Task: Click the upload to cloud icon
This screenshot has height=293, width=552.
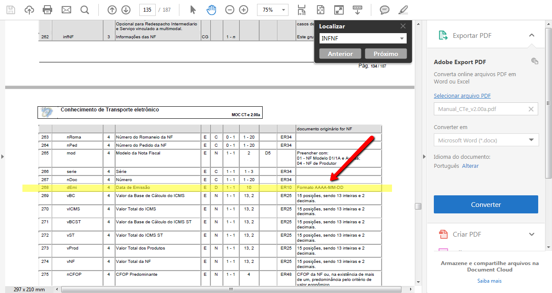Action: pos(29,9)
